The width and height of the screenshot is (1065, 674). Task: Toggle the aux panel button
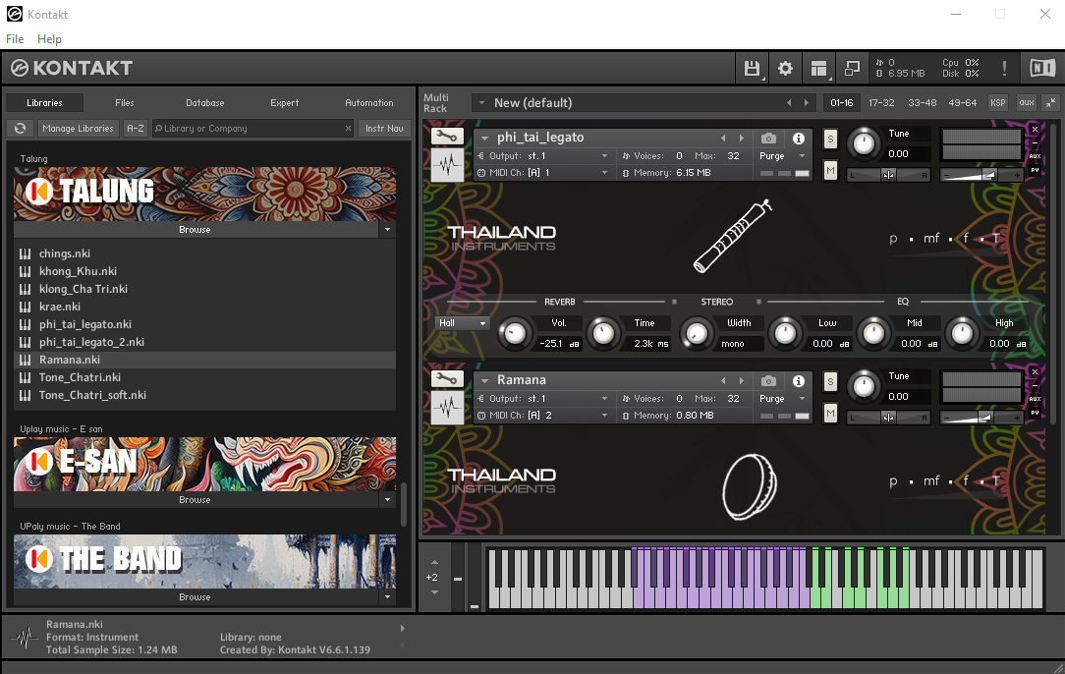click(x=1027, y=102)
